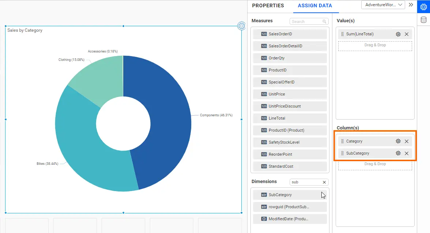Select the SubCategory dimension item

tap(290, 195)
